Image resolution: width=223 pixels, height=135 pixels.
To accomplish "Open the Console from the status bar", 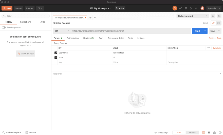I will pyautogui.click(x=31, y=132).
